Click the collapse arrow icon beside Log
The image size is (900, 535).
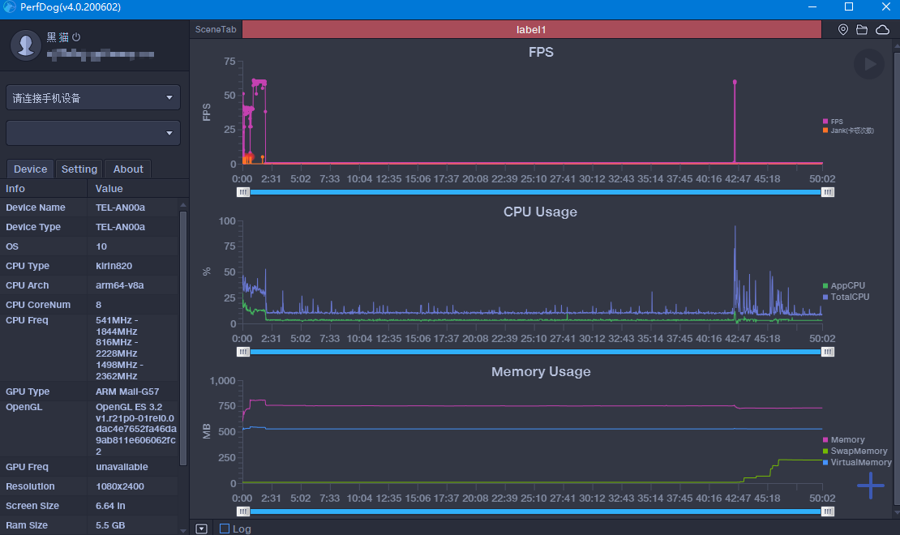(x=201, y=529)
